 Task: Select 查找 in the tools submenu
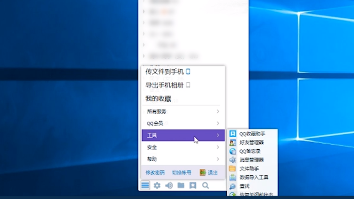pyautogui.click(x=252, y=186)
